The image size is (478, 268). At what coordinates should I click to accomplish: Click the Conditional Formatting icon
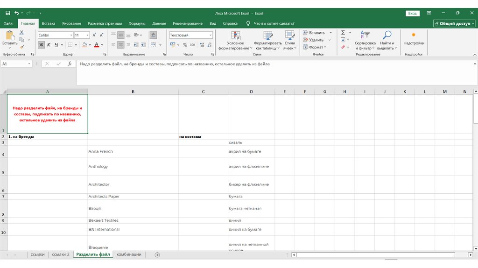(x=236, y=35)
